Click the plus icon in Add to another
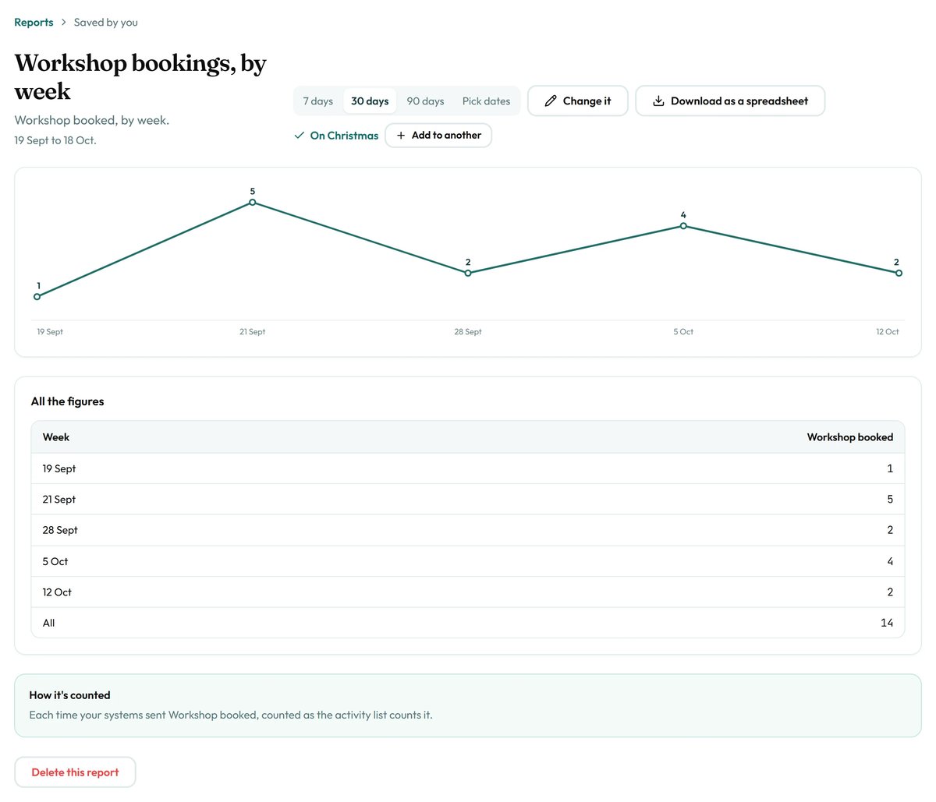 (x=401, y=136)
